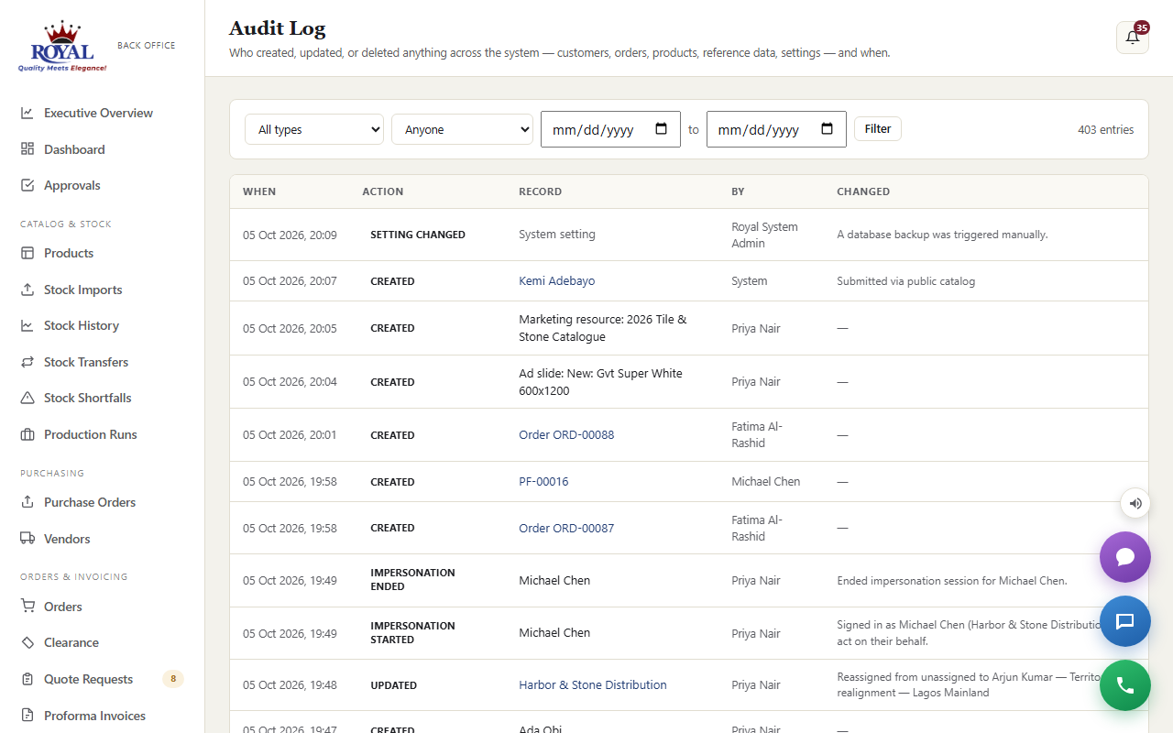Click the Stock Shortfalls warning icon
The image size is (1173, 733).
point(27,398)
